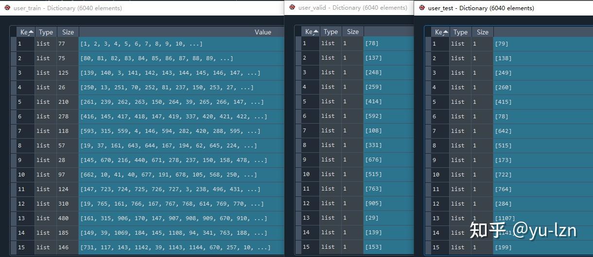The height and width of the screenshot is (257, 593).
Task: Sort user_valid table by Size header
Action: click(x=353, y=32)
